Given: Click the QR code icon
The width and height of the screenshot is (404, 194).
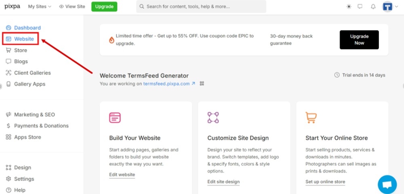Looking at the screenshot, I should (202, 83).
